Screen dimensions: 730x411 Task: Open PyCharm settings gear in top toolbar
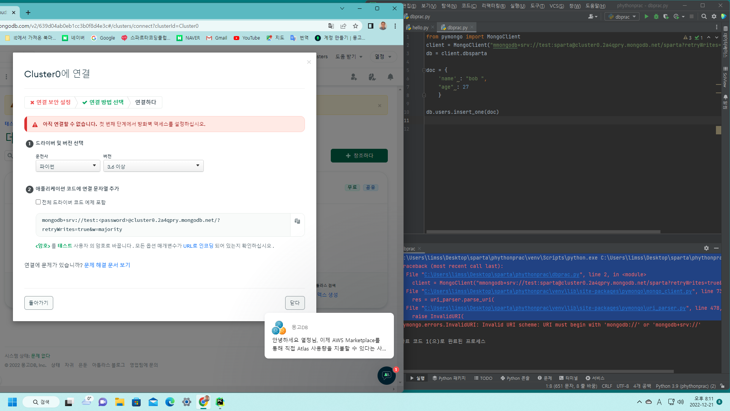(714, 16)
